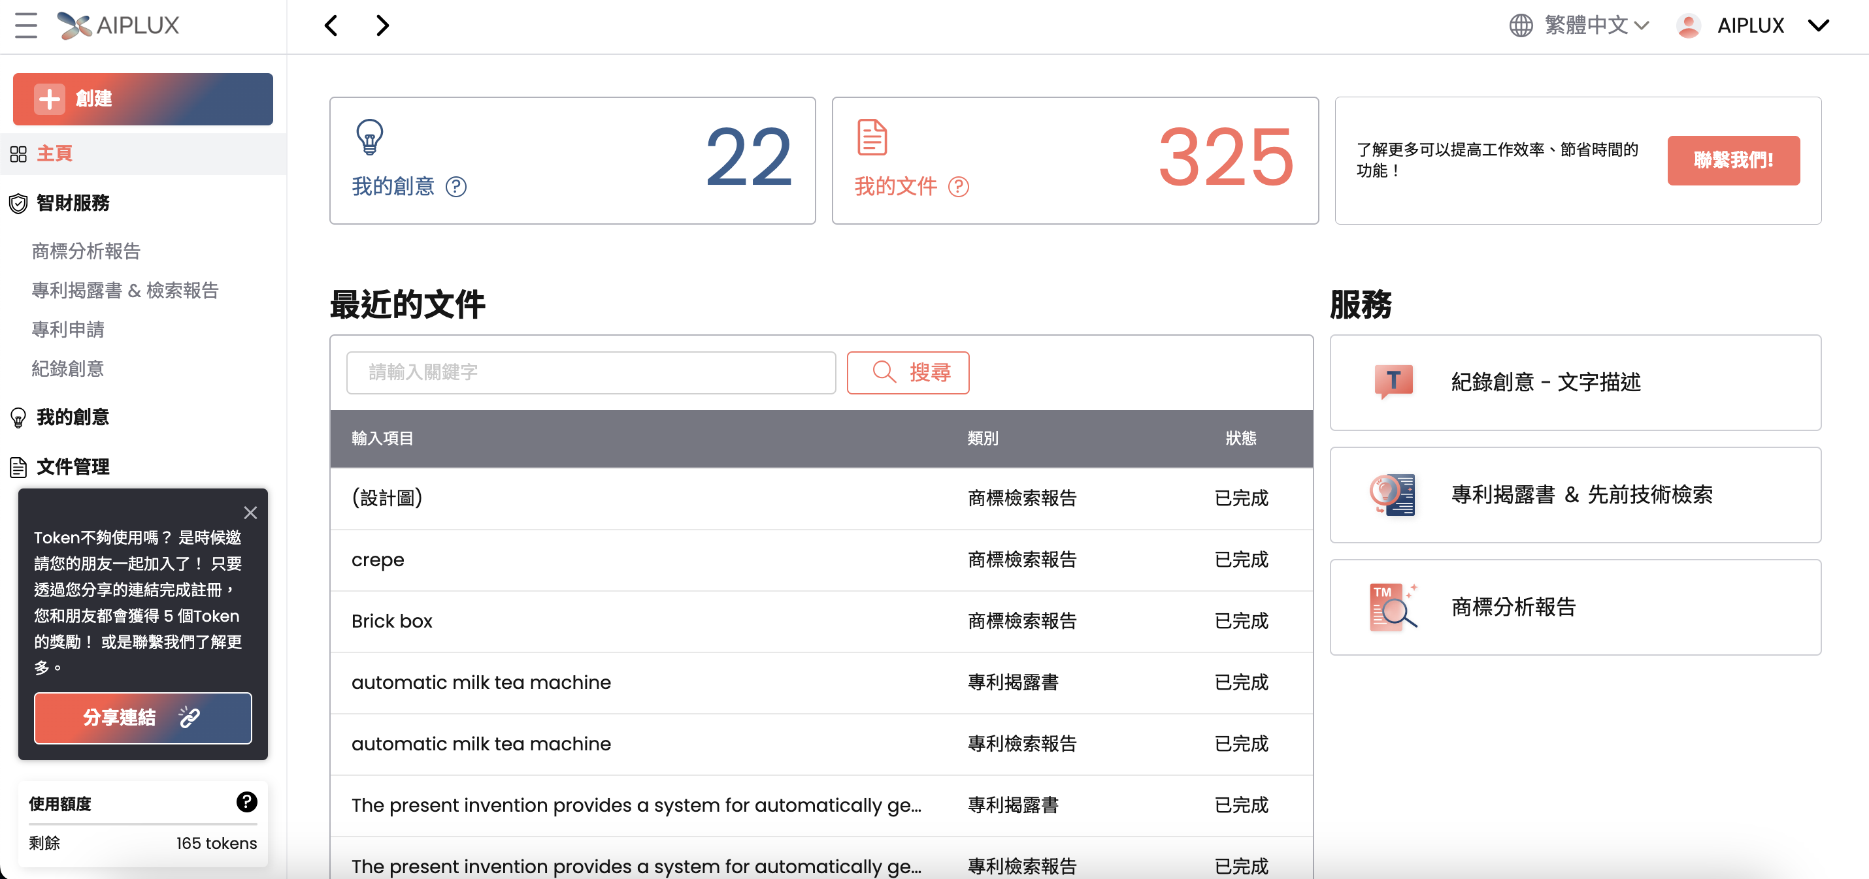This screenshot has width=1869, height=879.
Task: Click the T text bubble service icon
Action: (x=1393, y=381)
